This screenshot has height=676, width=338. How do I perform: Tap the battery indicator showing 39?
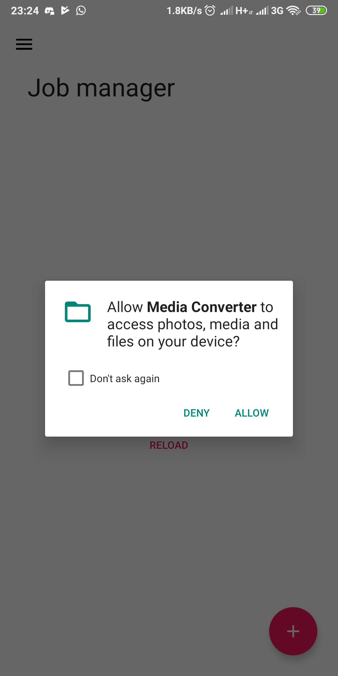316,11
